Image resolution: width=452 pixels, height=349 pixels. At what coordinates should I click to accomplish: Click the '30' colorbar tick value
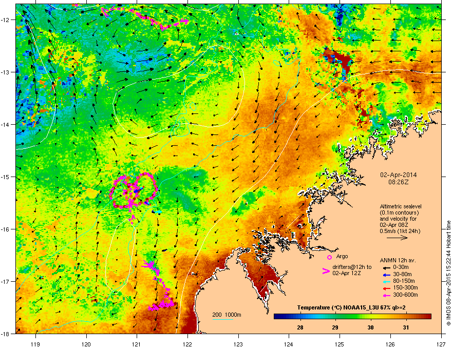370,327
